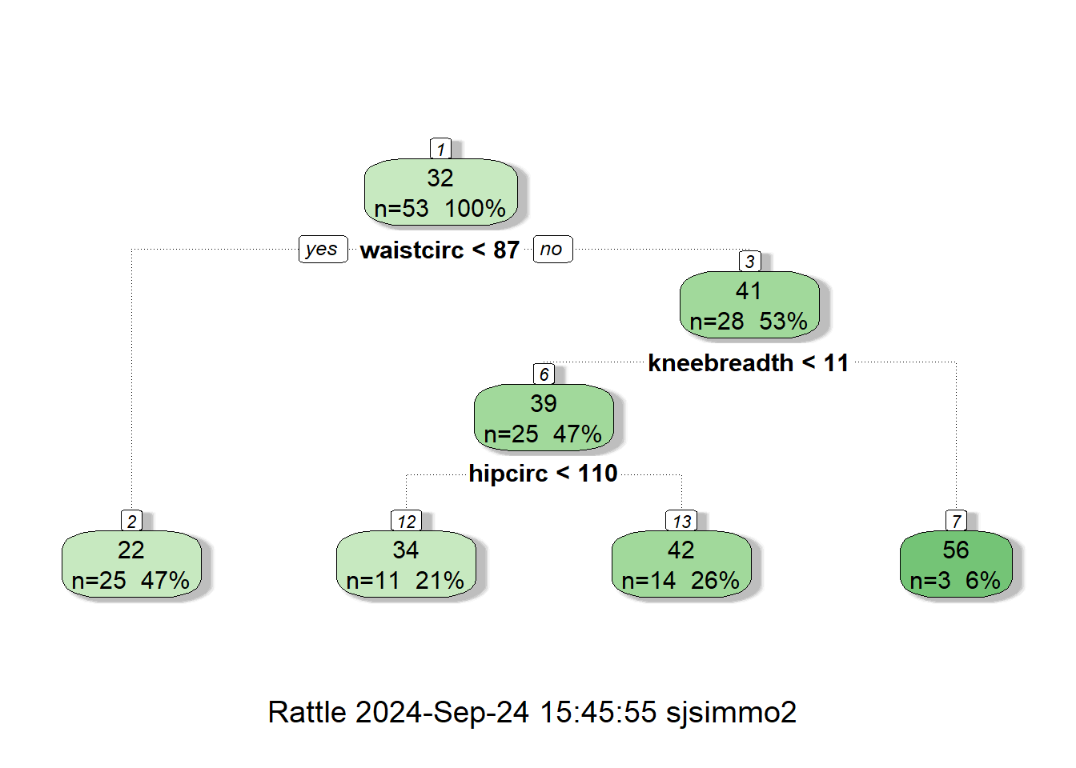Select leaf node with value 22

pyautogui.click(x=131, y=565)
